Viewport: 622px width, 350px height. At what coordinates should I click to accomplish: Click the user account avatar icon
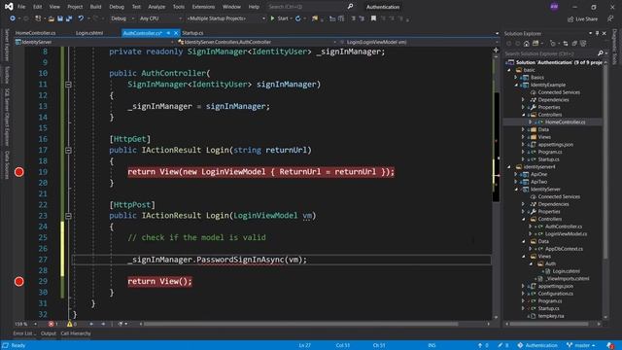tap(554, 7)
